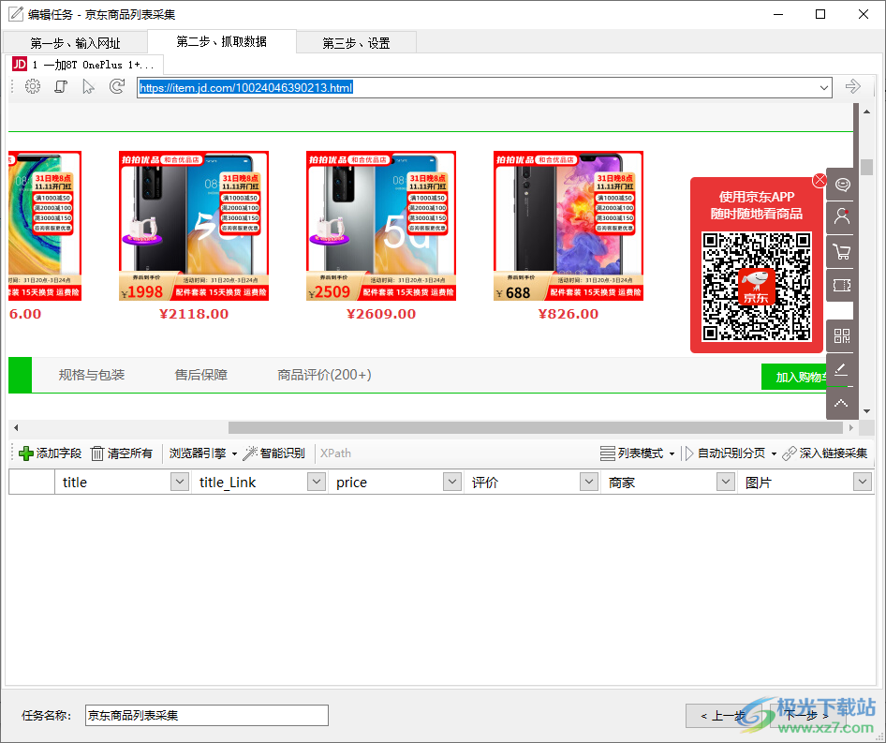
Task: Switch to 售后保障 section tab
Action: [201, 375]
